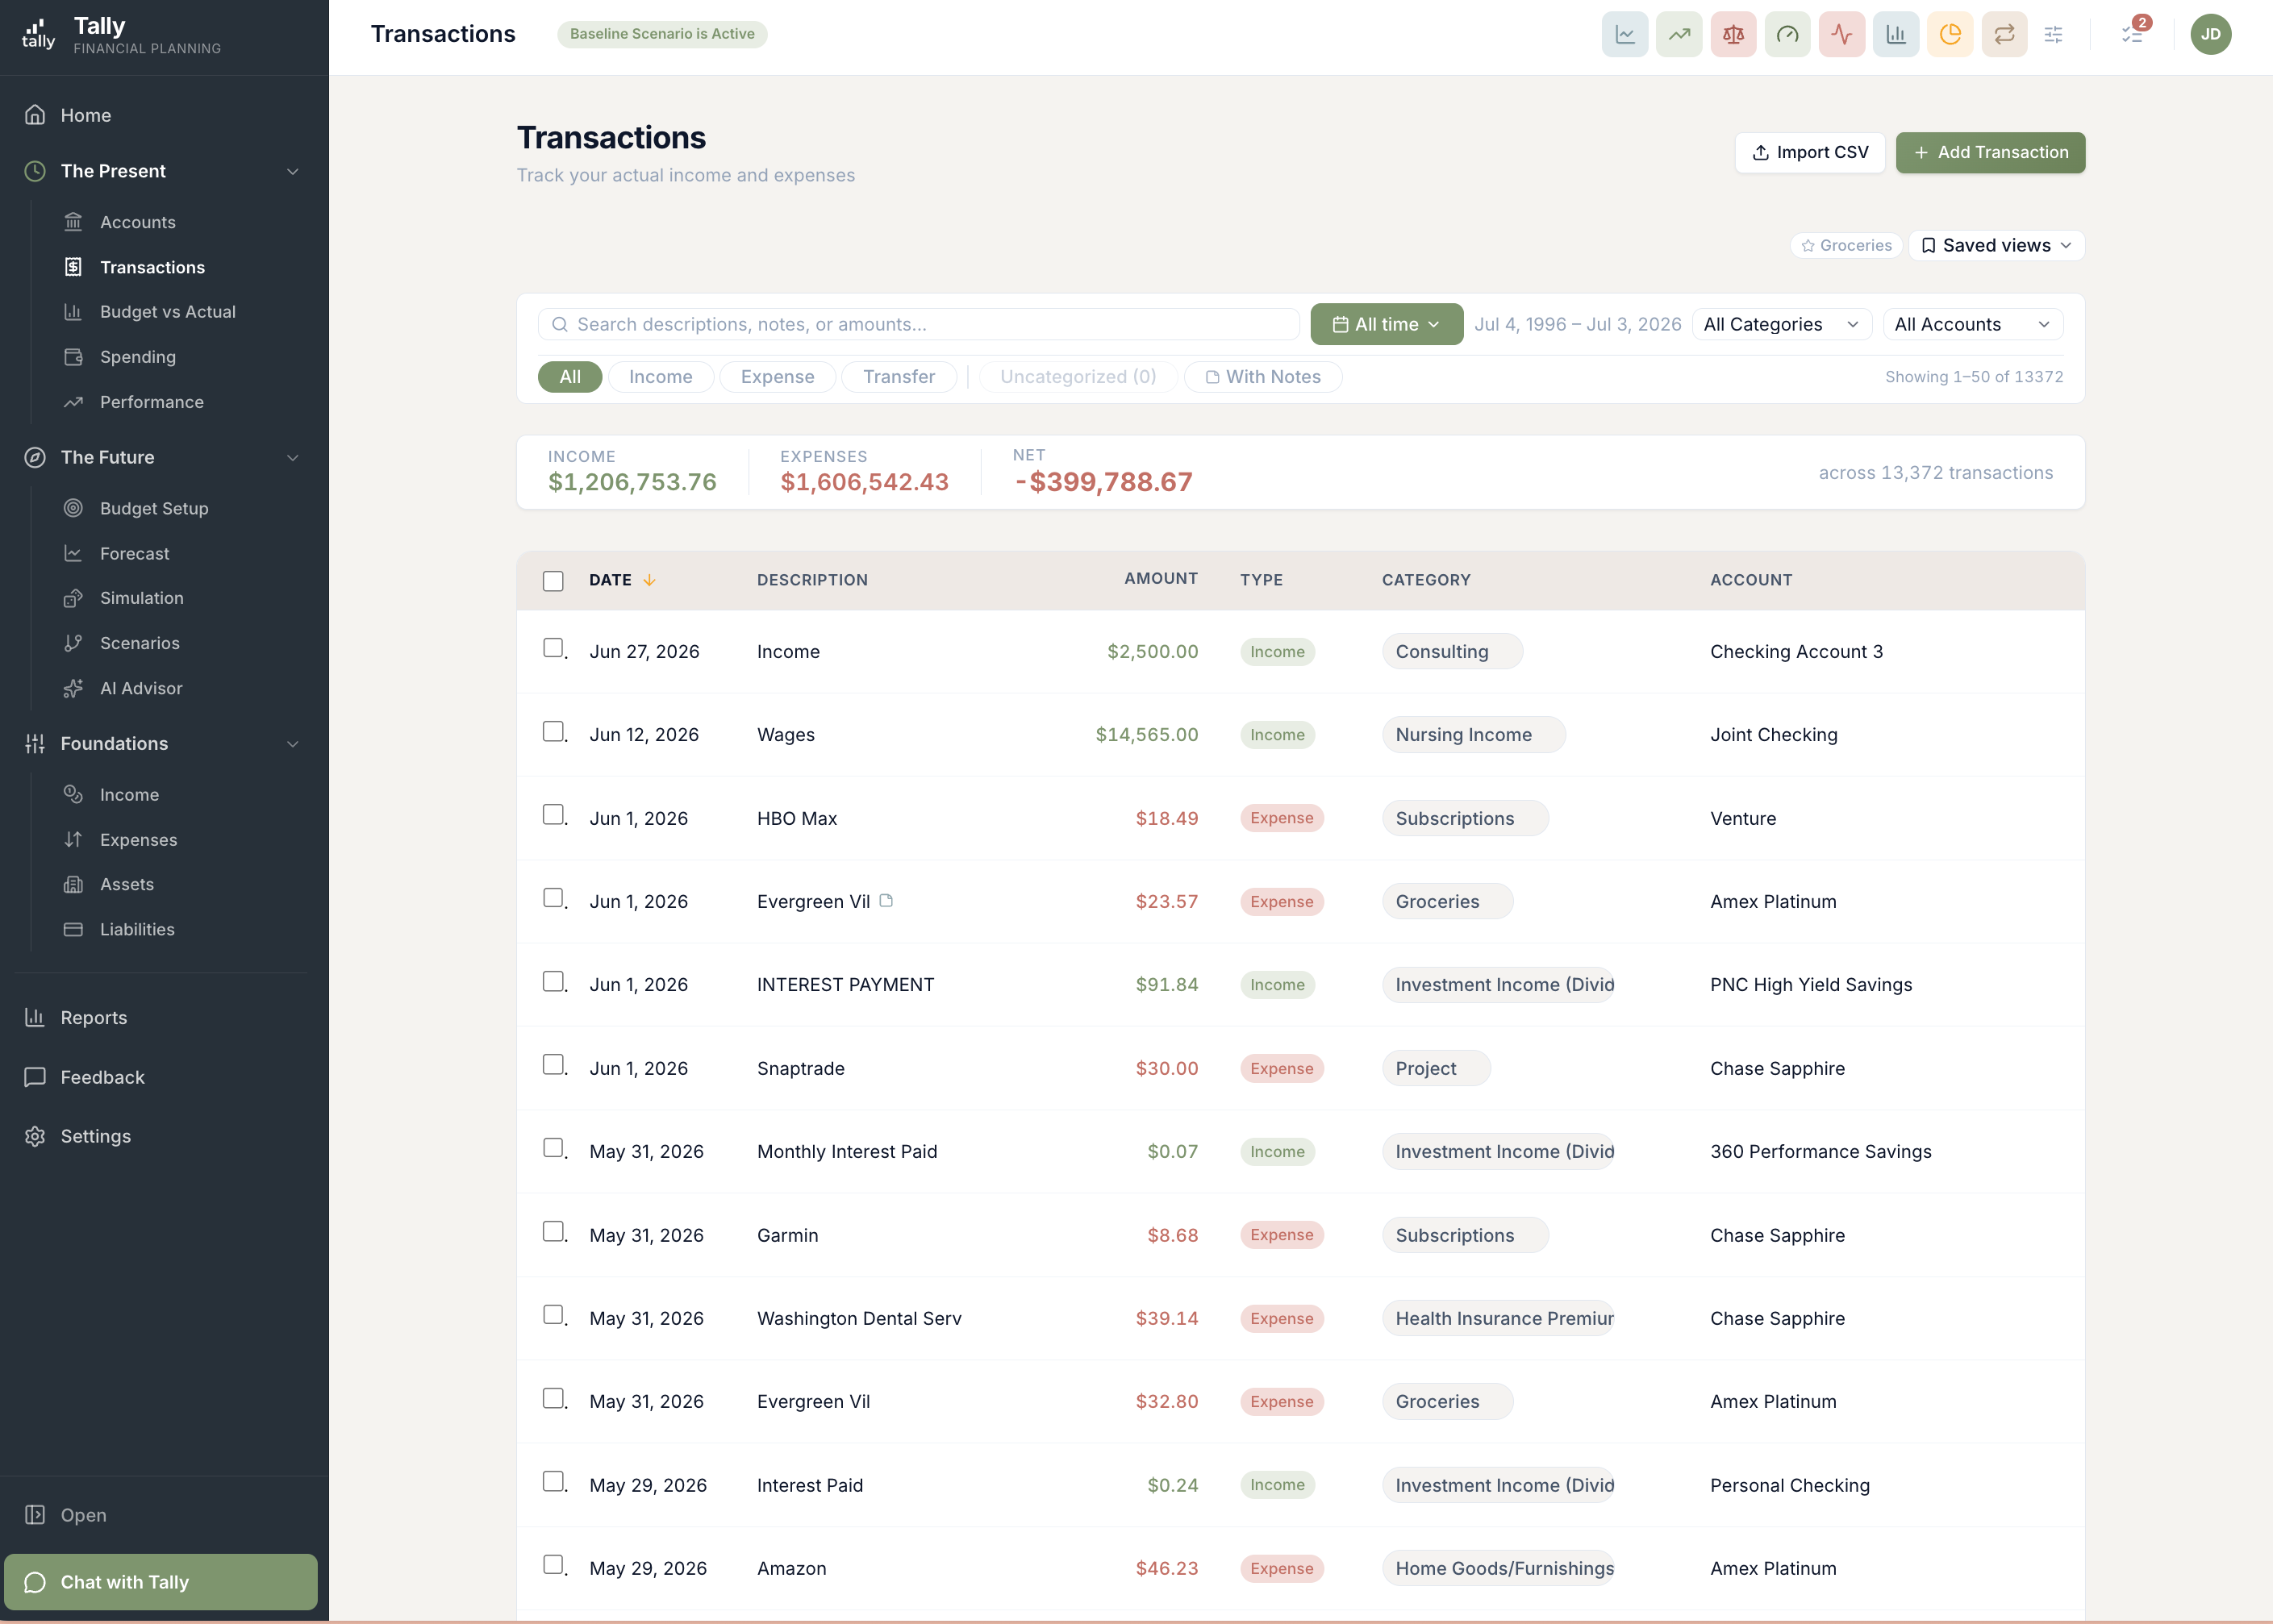Check the Snaptrade row checkbox
This screenshot has width=2273, height=1624.
553,1064
